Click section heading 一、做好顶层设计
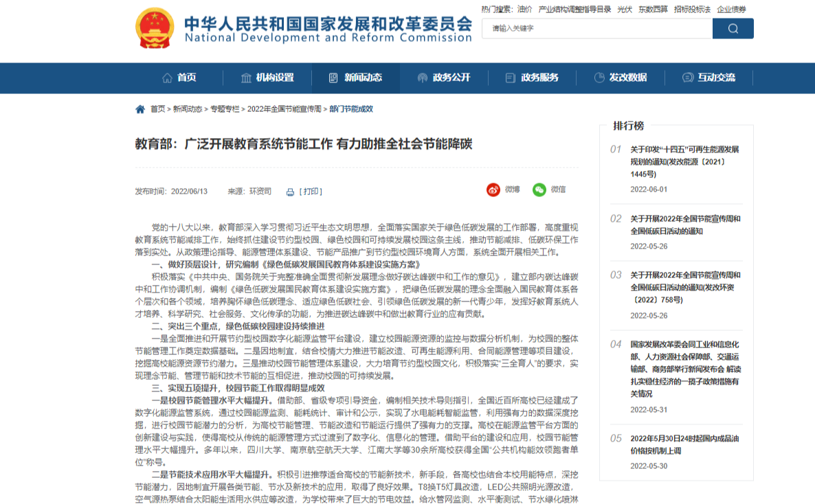Image resolution: width=815 pixels, height=504 pixels. pyautogui.click(x=285, y=264)
